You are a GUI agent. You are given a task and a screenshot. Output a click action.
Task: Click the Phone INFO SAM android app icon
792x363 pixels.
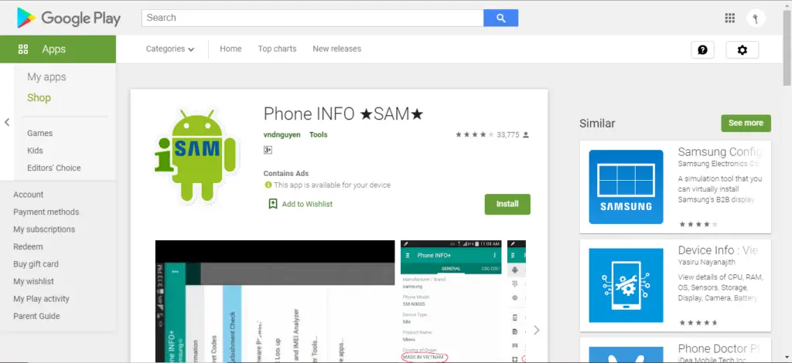coord(196,155)
